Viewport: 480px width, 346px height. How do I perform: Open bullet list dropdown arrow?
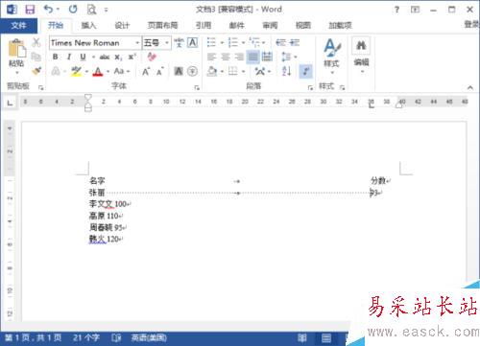pyautogui.click(x=222, y=42)
